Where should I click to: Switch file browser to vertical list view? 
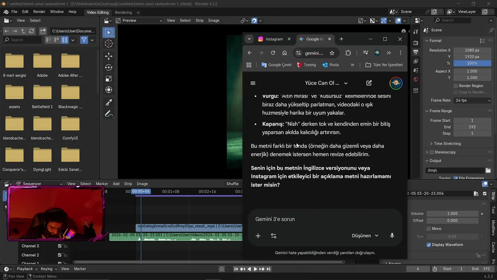click(x=49, y=40)
